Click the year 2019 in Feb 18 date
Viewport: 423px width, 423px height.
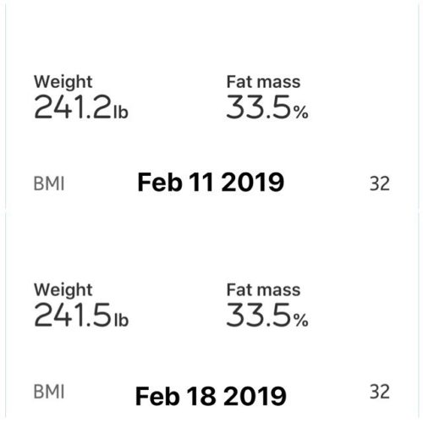pyautogui.click(x=255, y=396)
